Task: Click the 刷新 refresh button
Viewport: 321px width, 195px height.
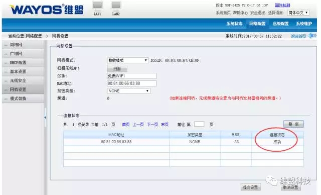Action: pyautogui.click(x=293, y=124)
